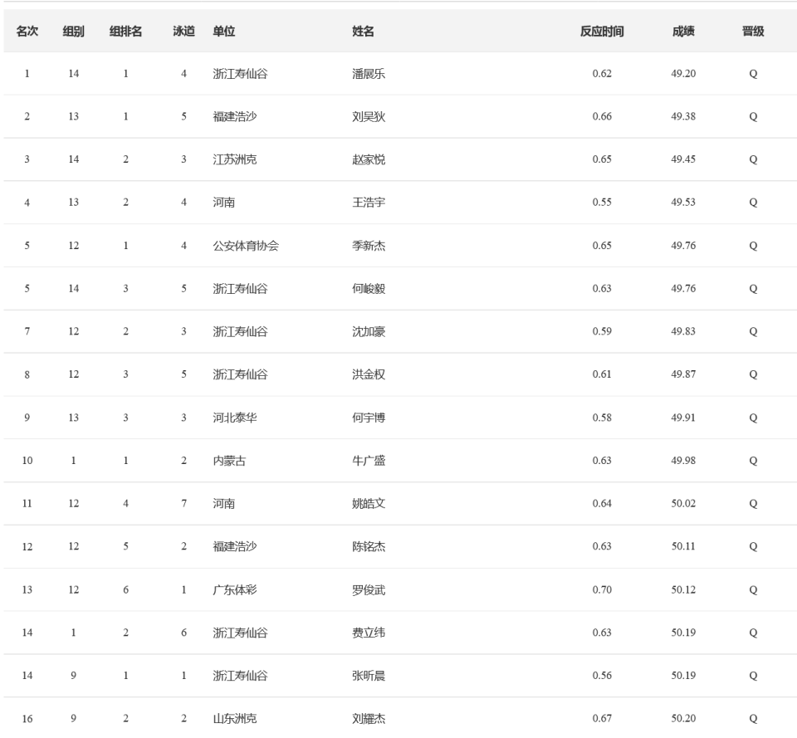Viewport: 797px width, 738px height.
Task: Select the 赵家悦 row name
Action: tap(369, 159)
